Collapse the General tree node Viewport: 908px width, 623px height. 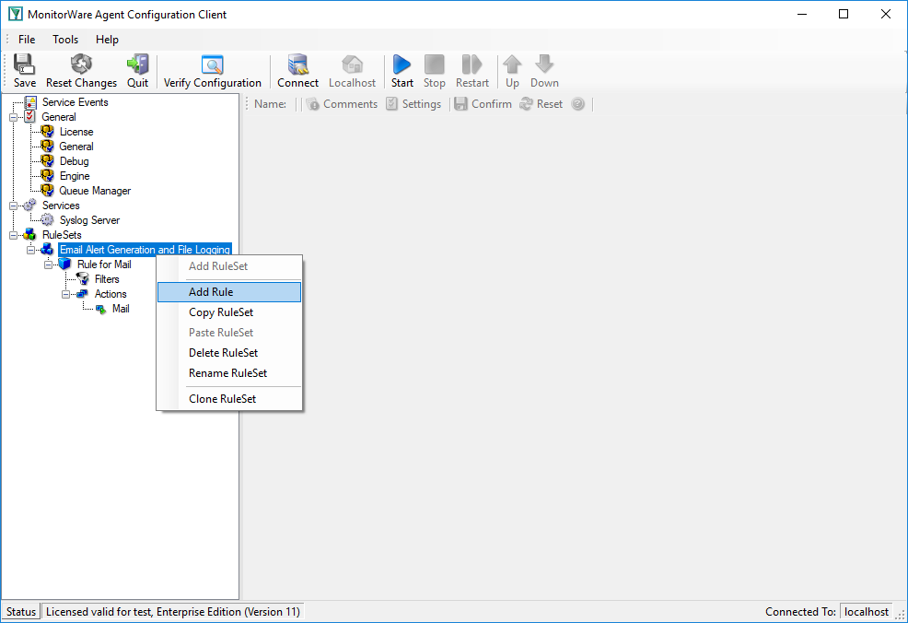(13, 117)
